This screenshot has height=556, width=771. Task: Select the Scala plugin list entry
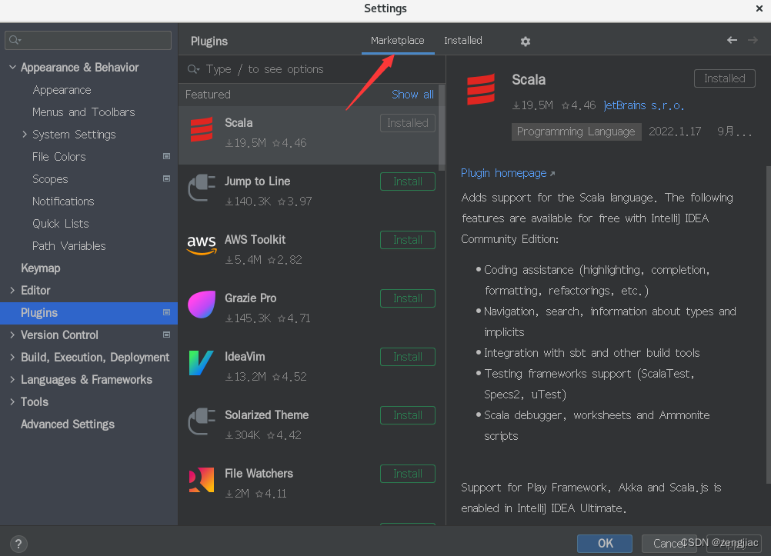click(x=309, y=135)
